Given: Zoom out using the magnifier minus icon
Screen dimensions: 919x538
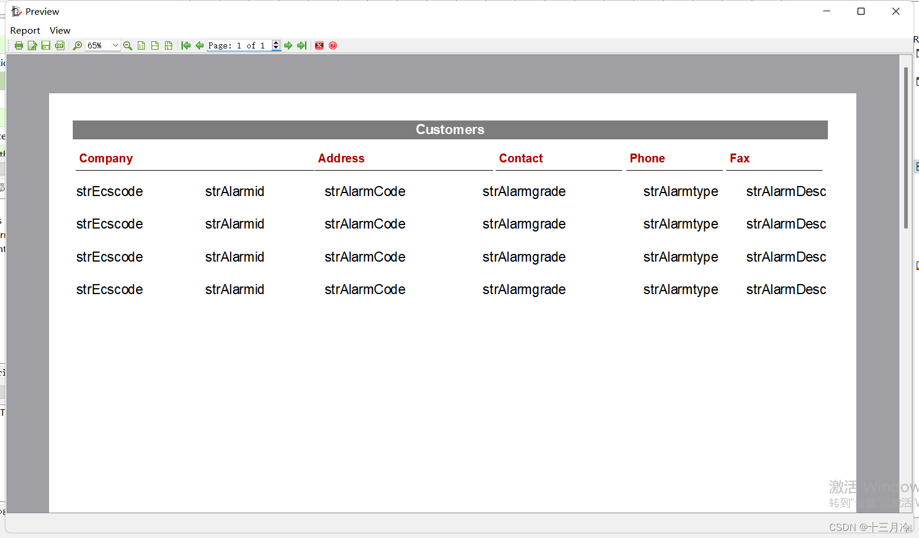Looking at the screenshot, I should tap(128, 45).
